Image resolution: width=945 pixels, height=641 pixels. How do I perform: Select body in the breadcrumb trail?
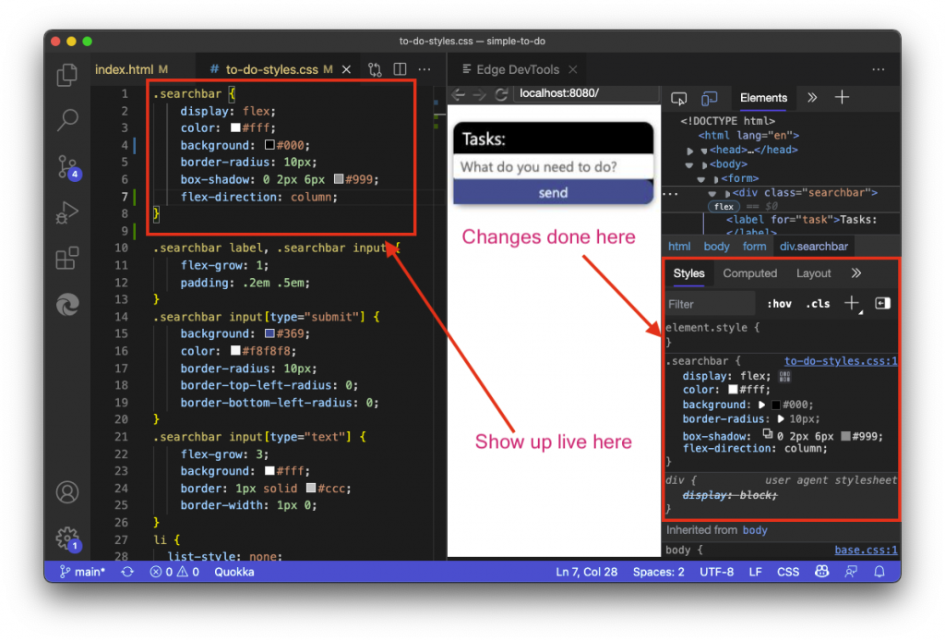[716, 246]
